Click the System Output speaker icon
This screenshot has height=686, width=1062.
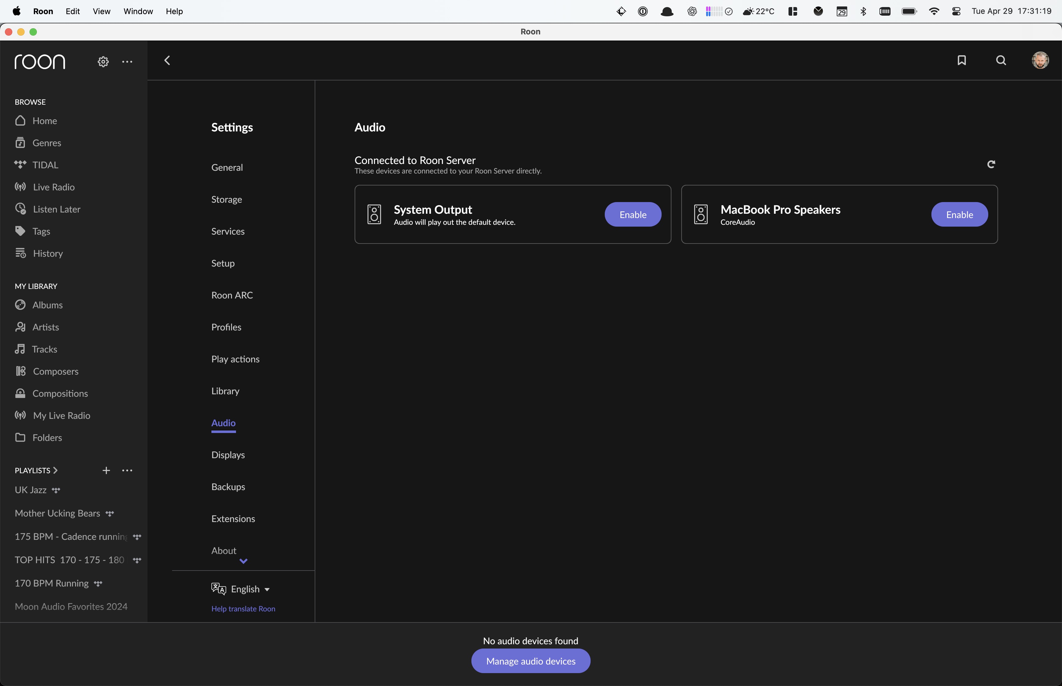374,214
